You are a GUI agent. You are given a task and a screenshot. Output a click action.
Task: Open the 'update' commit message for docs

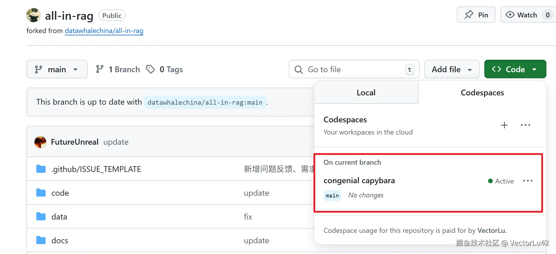tap(256, 240)
